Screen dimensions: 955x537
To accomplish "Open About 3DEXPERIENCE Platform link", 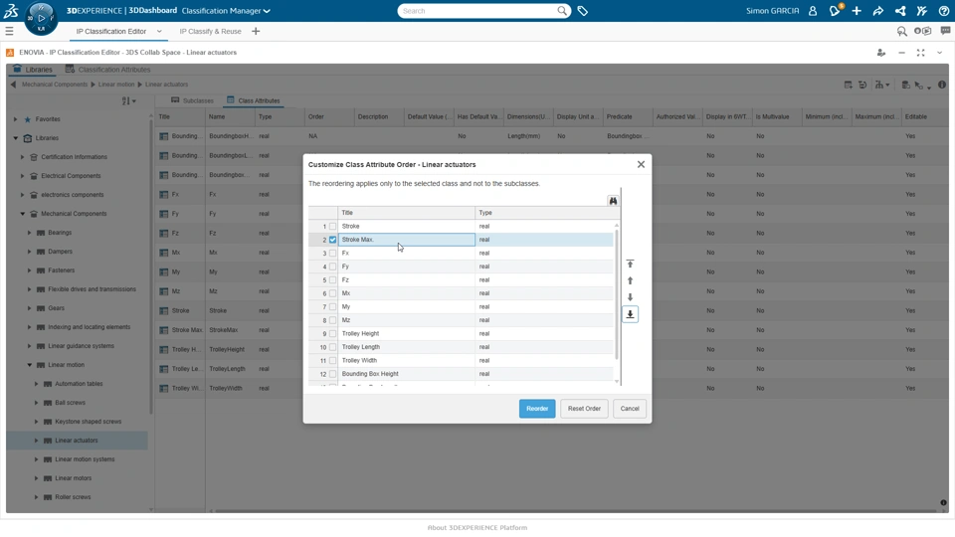I will click(477, 528).
